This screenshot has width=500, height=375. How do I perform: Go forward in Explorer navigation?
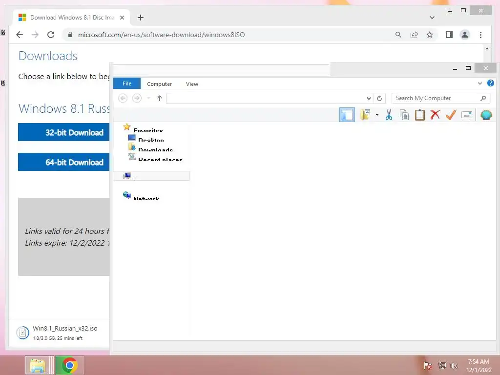point(137,98)
